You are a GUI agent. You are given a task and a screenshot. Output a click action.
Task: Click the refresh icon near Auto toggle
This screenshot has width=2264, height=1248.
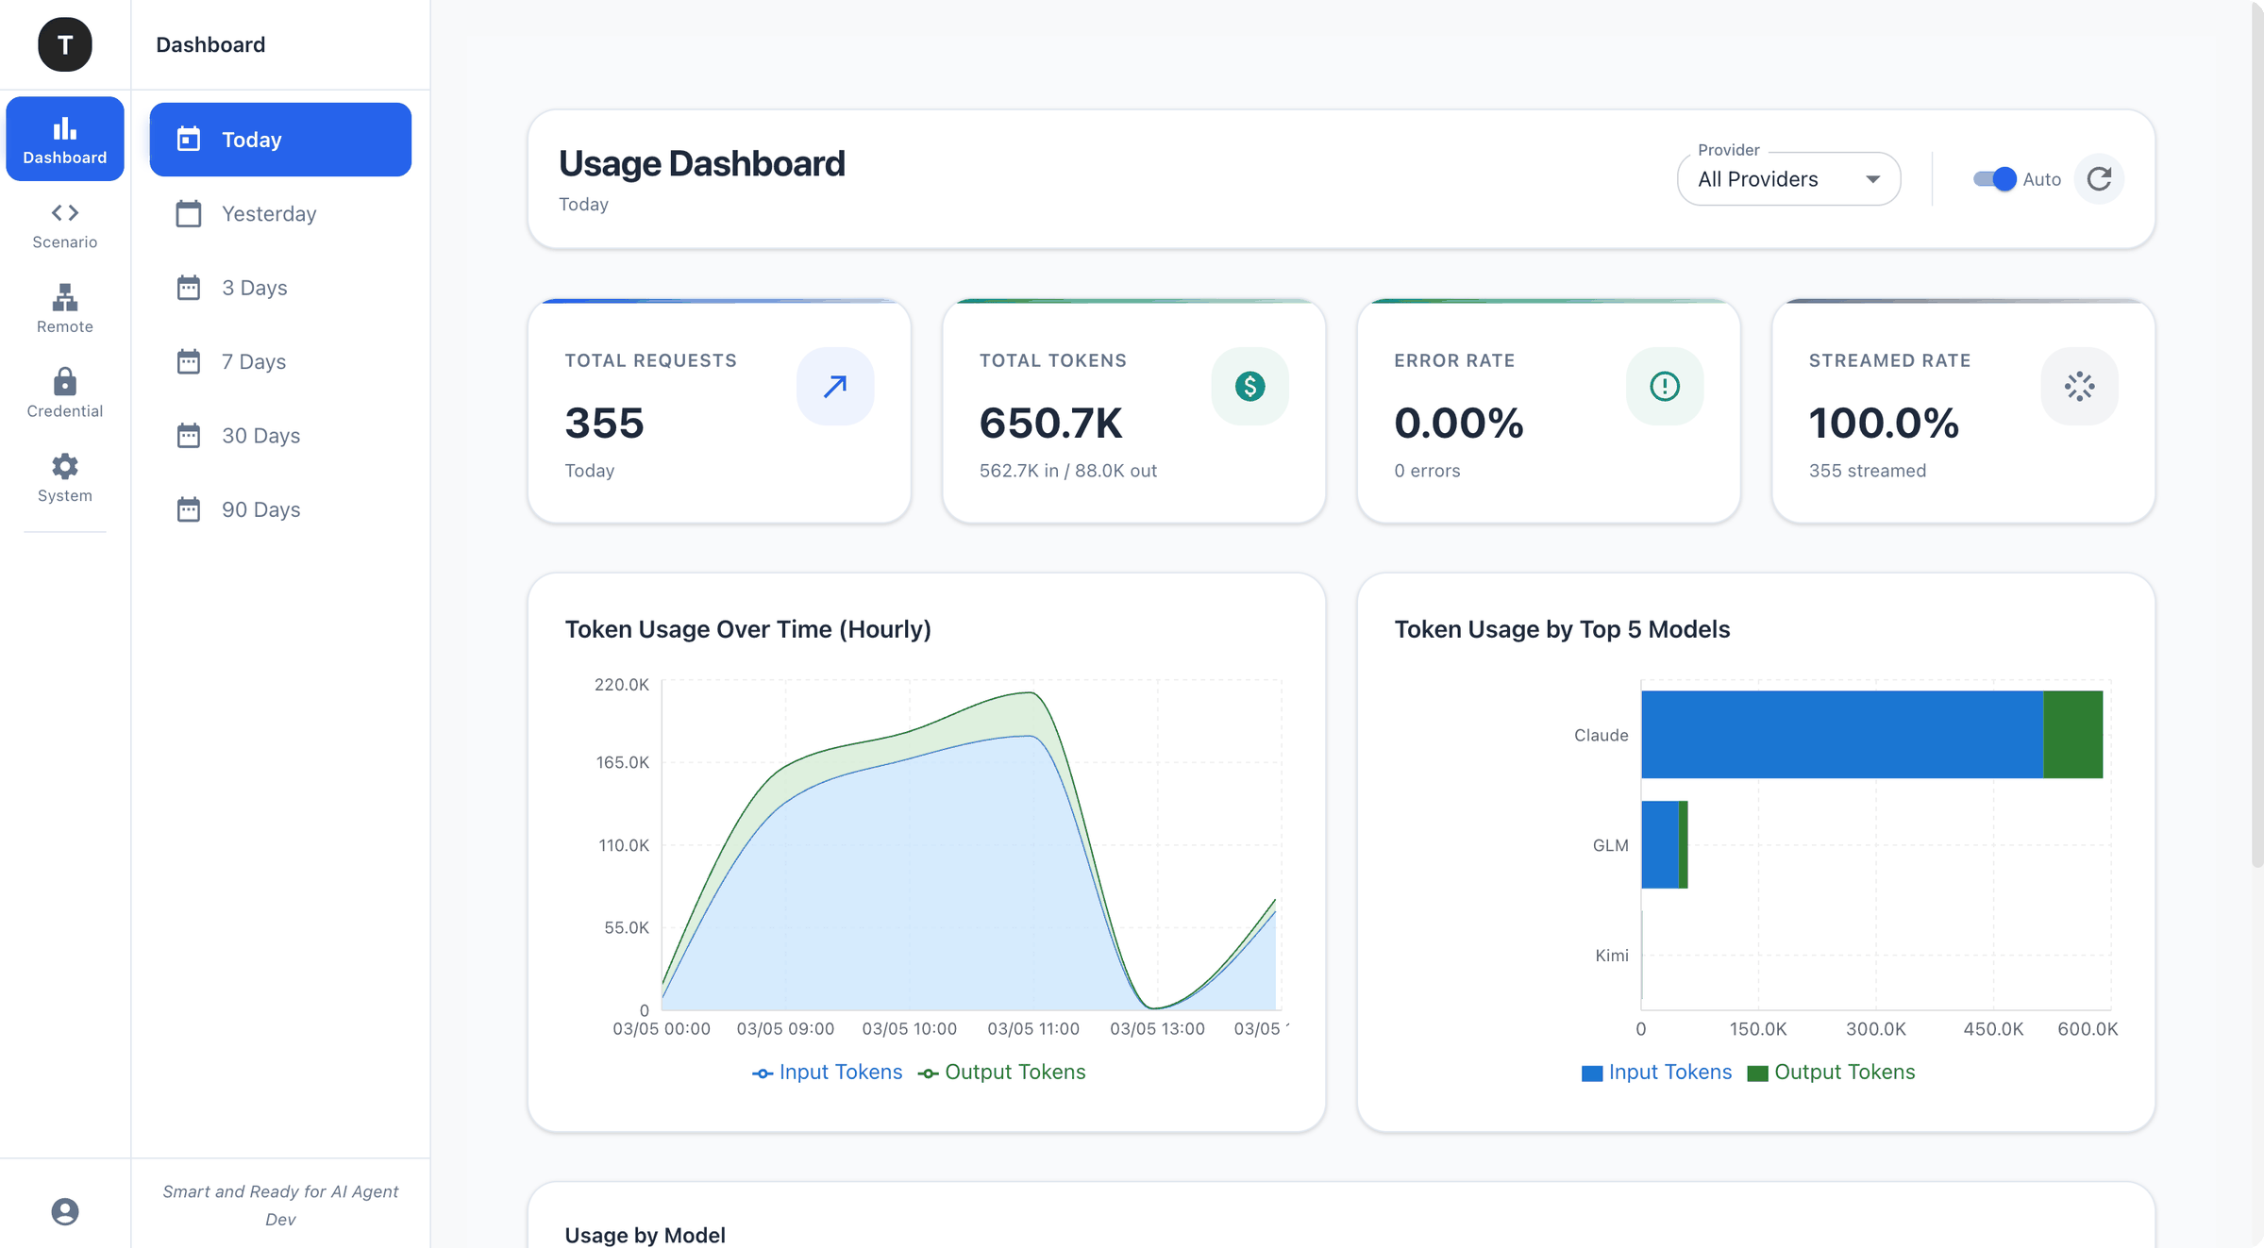[x=2099, y=178]
